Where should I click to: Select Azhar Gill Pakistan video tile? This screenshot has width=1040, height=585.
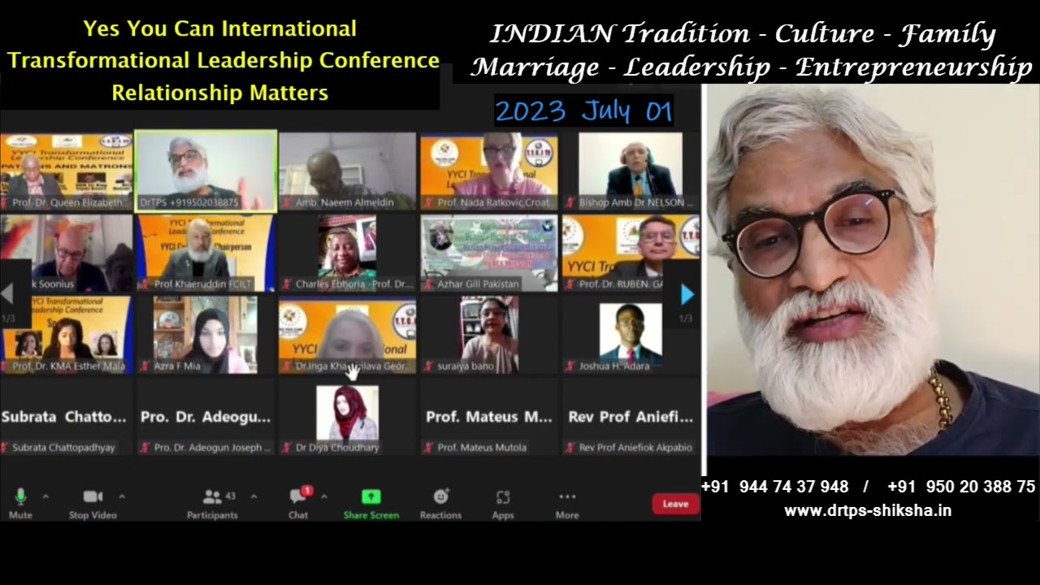click(489, 253)
